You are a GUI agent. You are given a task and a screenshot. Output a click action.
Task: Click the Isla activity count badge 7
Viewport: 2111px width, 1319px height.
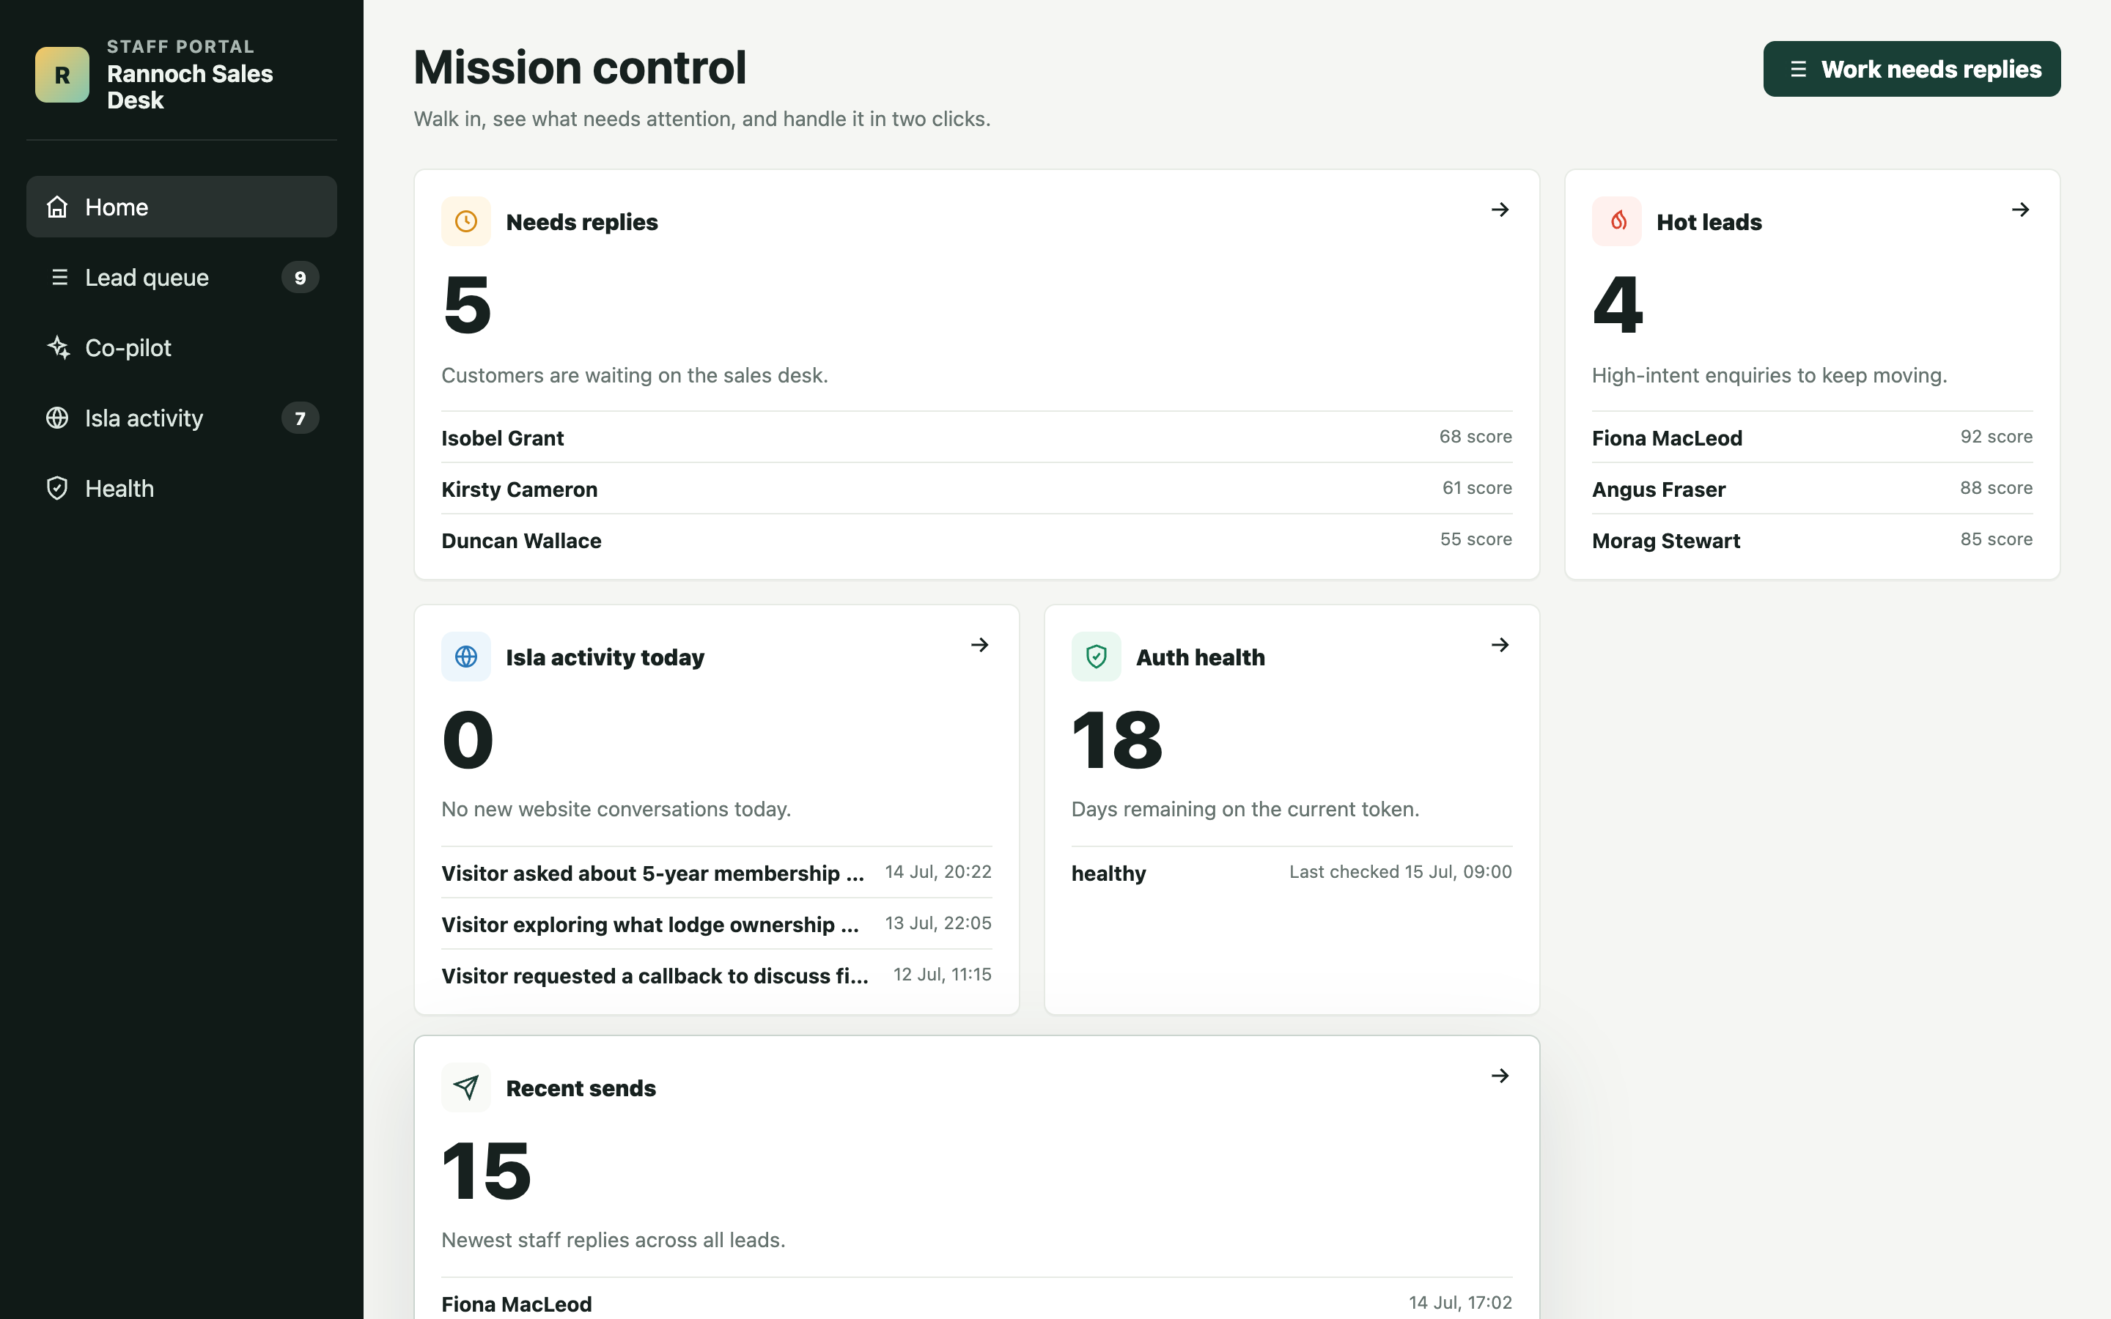[300, 418]
